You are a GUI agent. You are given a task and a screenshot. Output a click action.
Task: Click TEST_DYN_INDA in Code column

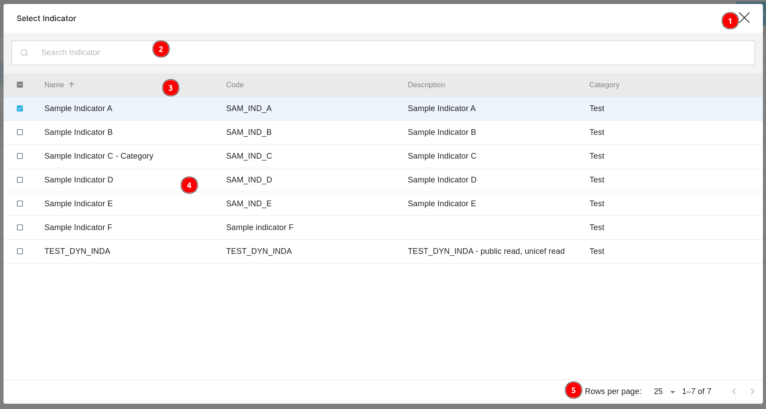[x=259, y=251]
